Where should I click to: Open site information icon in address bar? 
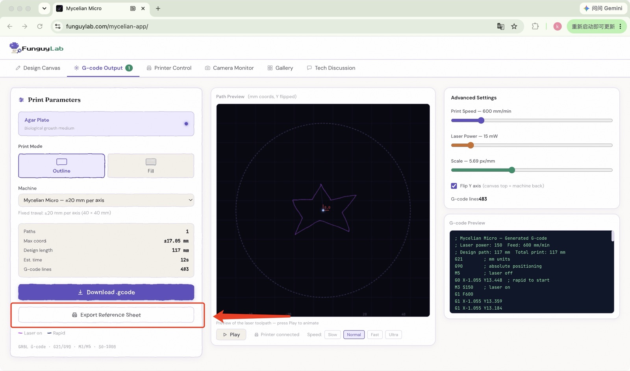pyautogui.click(x=58, y=26)
